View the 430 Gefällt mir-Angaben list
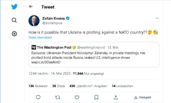 tap(88, 86)
